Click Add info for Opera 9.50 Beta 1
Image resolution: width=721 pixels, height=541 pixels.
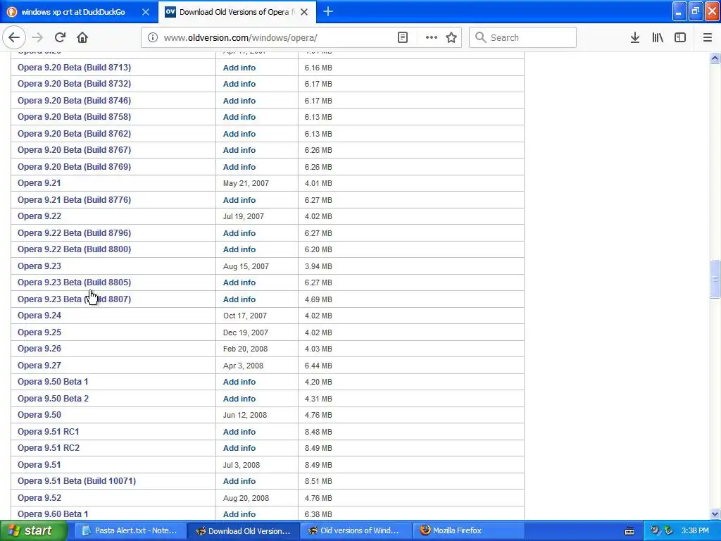(x=239, y=382)
